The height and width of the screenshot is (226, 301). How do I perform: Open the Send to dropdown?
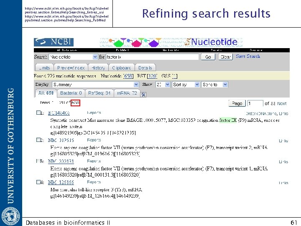point(214,85)
